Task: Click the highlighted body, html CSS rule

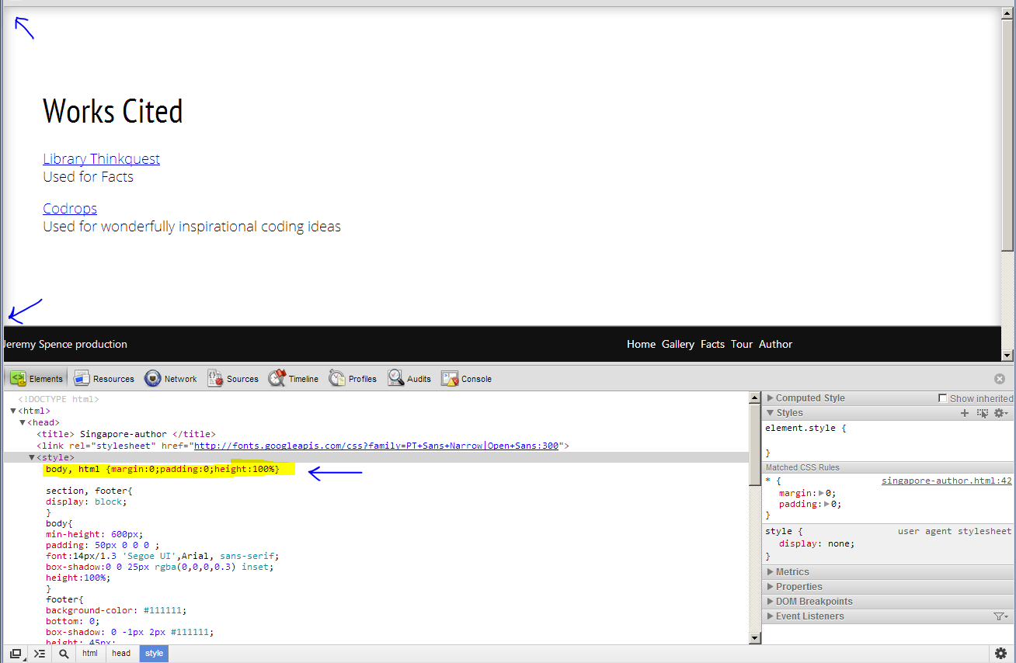Action: [x=162, y=470]
